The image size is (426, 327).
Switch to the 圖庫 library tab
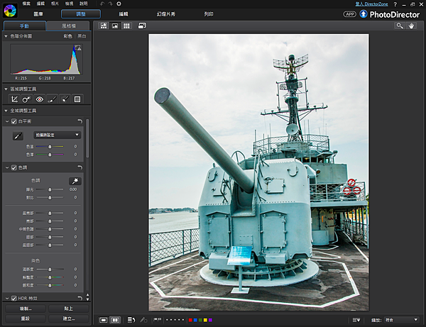pyautogui.click(x=39, y=13)
